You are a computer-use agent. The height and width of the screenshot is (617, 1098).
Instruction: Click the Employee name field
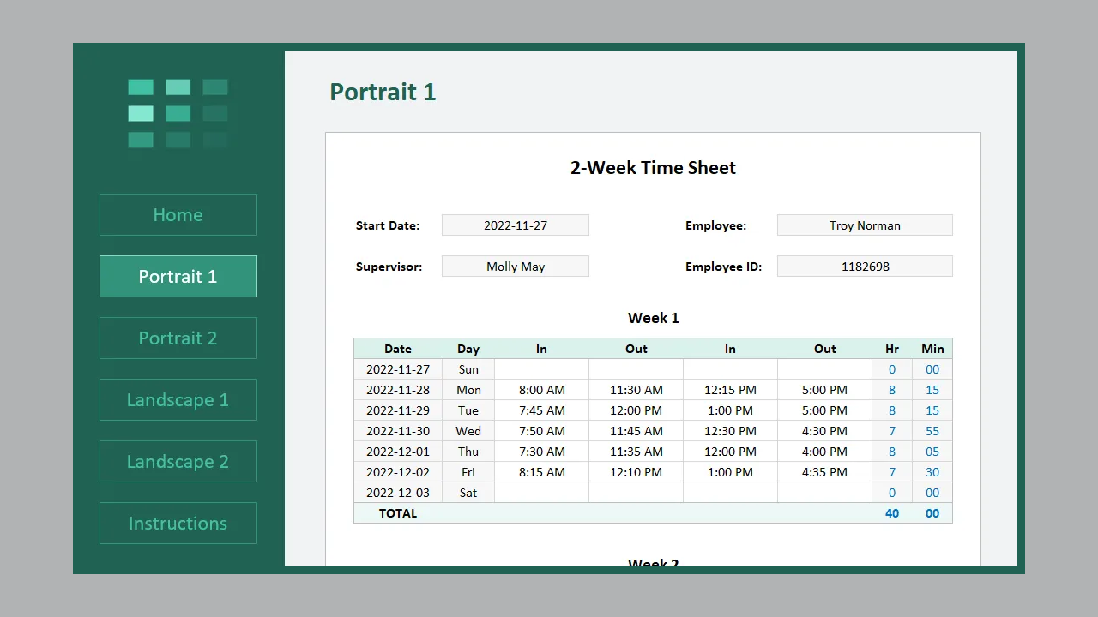864,225
